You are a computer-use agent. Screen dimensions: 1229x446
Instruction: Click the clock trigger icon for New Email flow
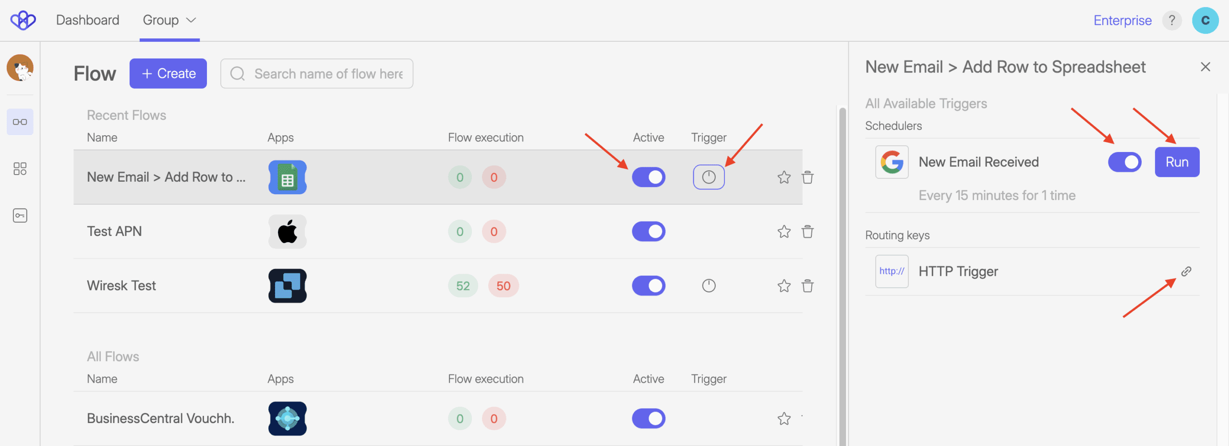click(x=709, y=177)
